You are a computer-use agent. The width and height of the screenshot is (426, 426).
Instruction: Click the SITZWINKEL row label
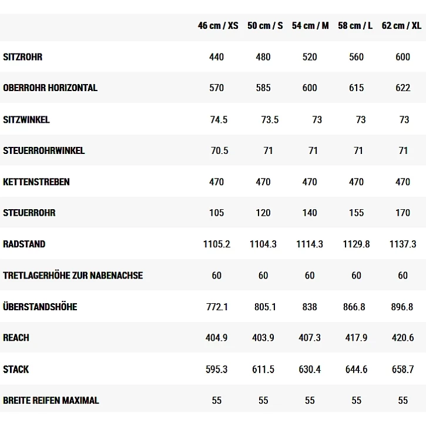26,119
